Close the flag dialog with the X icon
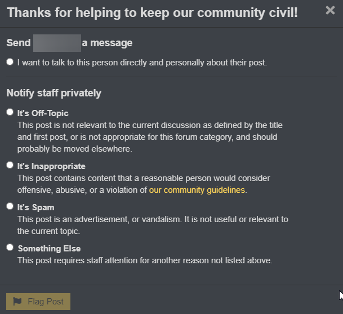The width and height of the screenshot is (343, 314). click(330, 10)
